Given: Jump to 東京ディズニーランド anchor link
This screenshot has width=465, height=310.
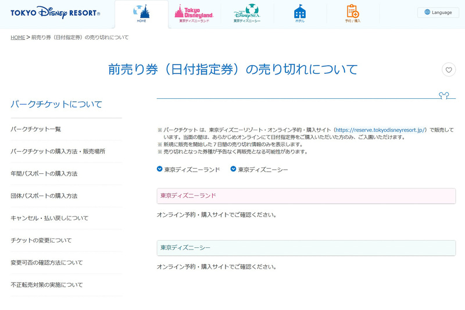Looking at the screenshot, I should pos(188,169).
